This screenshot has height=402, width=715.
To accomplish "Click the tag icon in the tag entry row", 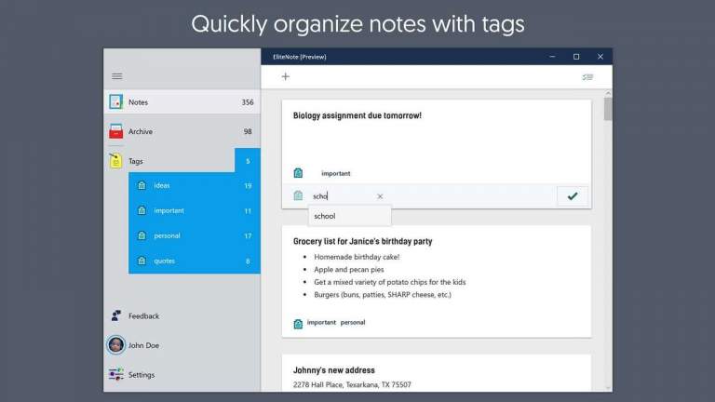I will 298,195.
